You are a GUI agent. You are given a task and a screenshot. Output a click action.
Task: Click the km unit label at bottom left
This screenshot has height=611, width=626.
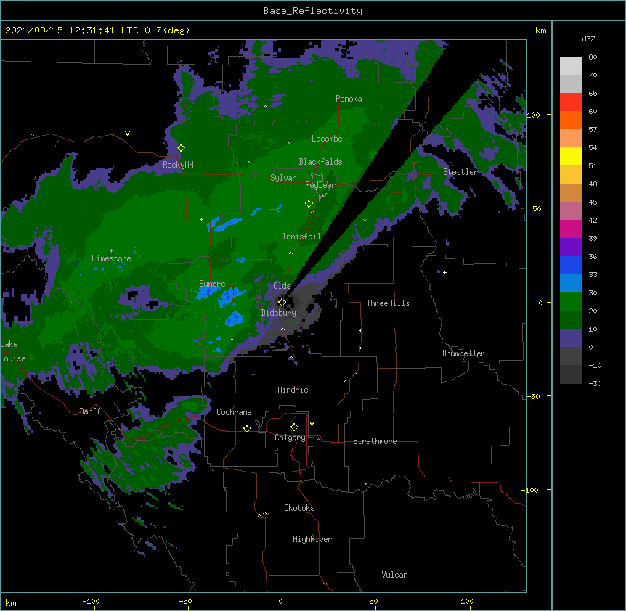11,603
